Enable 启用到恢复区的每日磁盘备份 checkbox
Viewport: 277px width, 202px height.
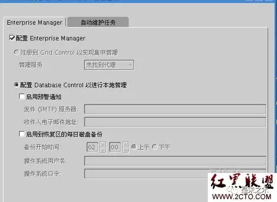click(x=22, y=134)
